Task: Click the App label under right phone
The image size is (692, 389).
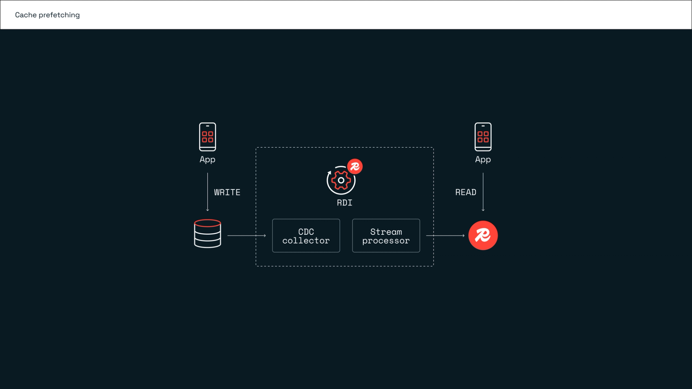Action: pos(483,160)
